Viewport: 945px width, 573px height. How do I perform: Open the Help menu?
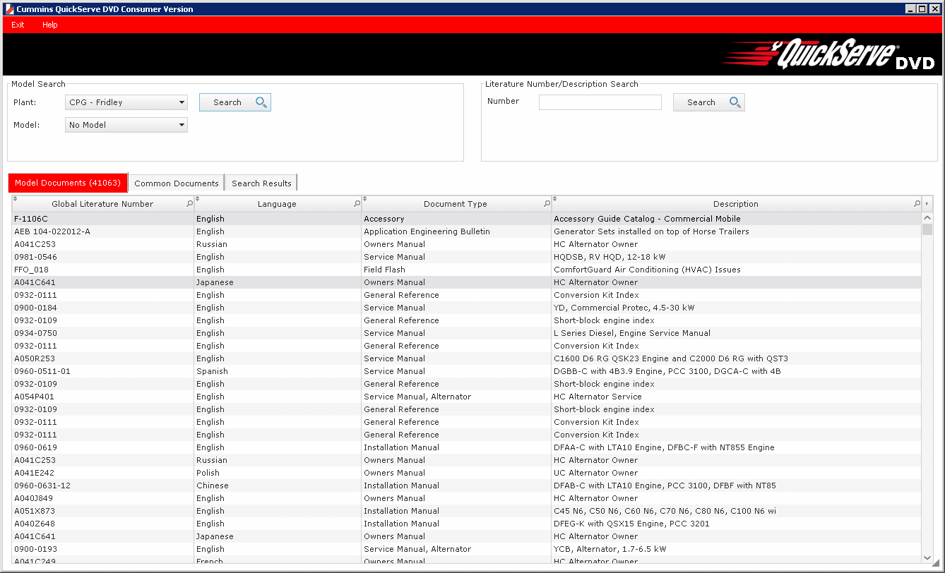point(49,25)
